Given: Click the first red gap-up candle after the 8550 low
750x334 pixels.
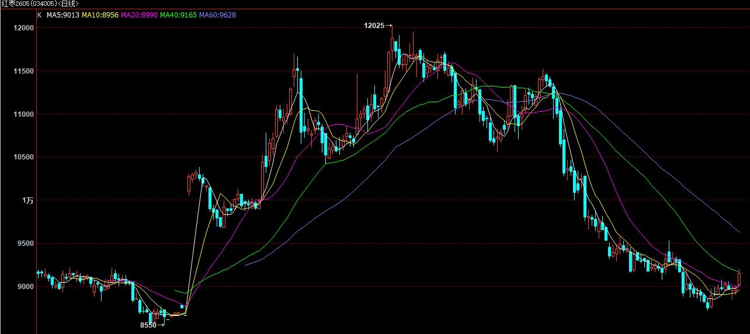Looking at the screenshot, I should (189, 183).
